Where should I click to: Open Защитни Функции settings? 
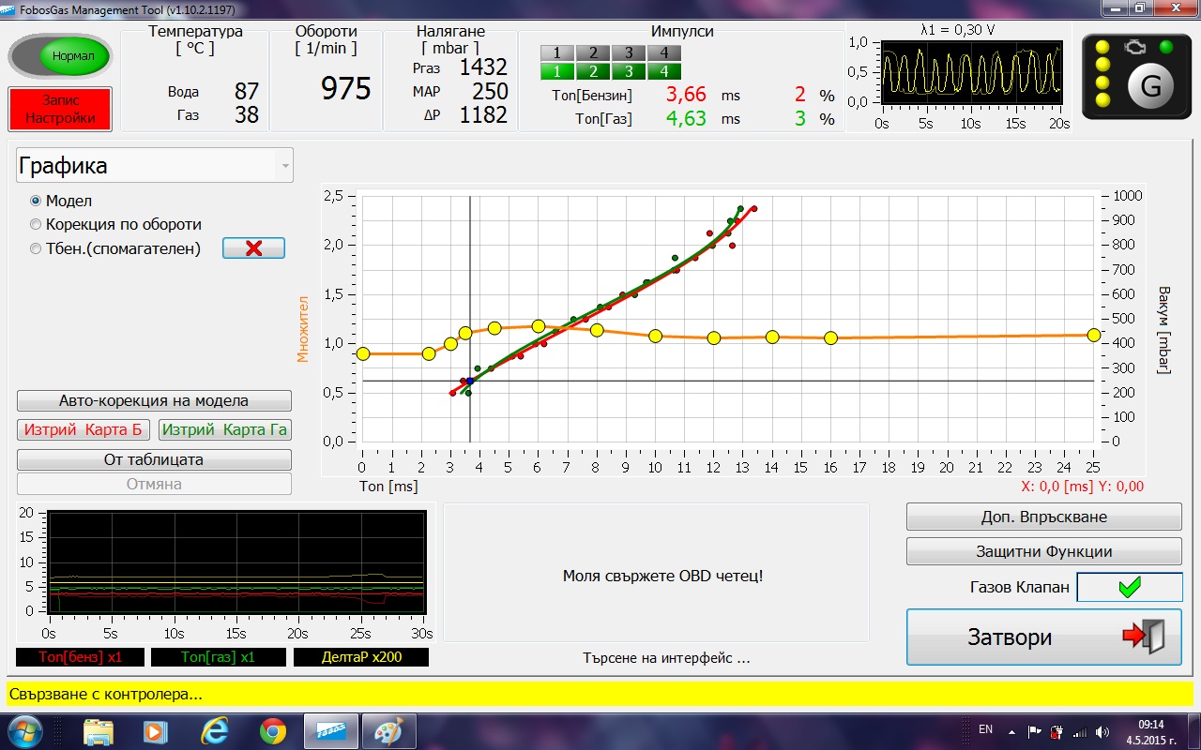1043,552
